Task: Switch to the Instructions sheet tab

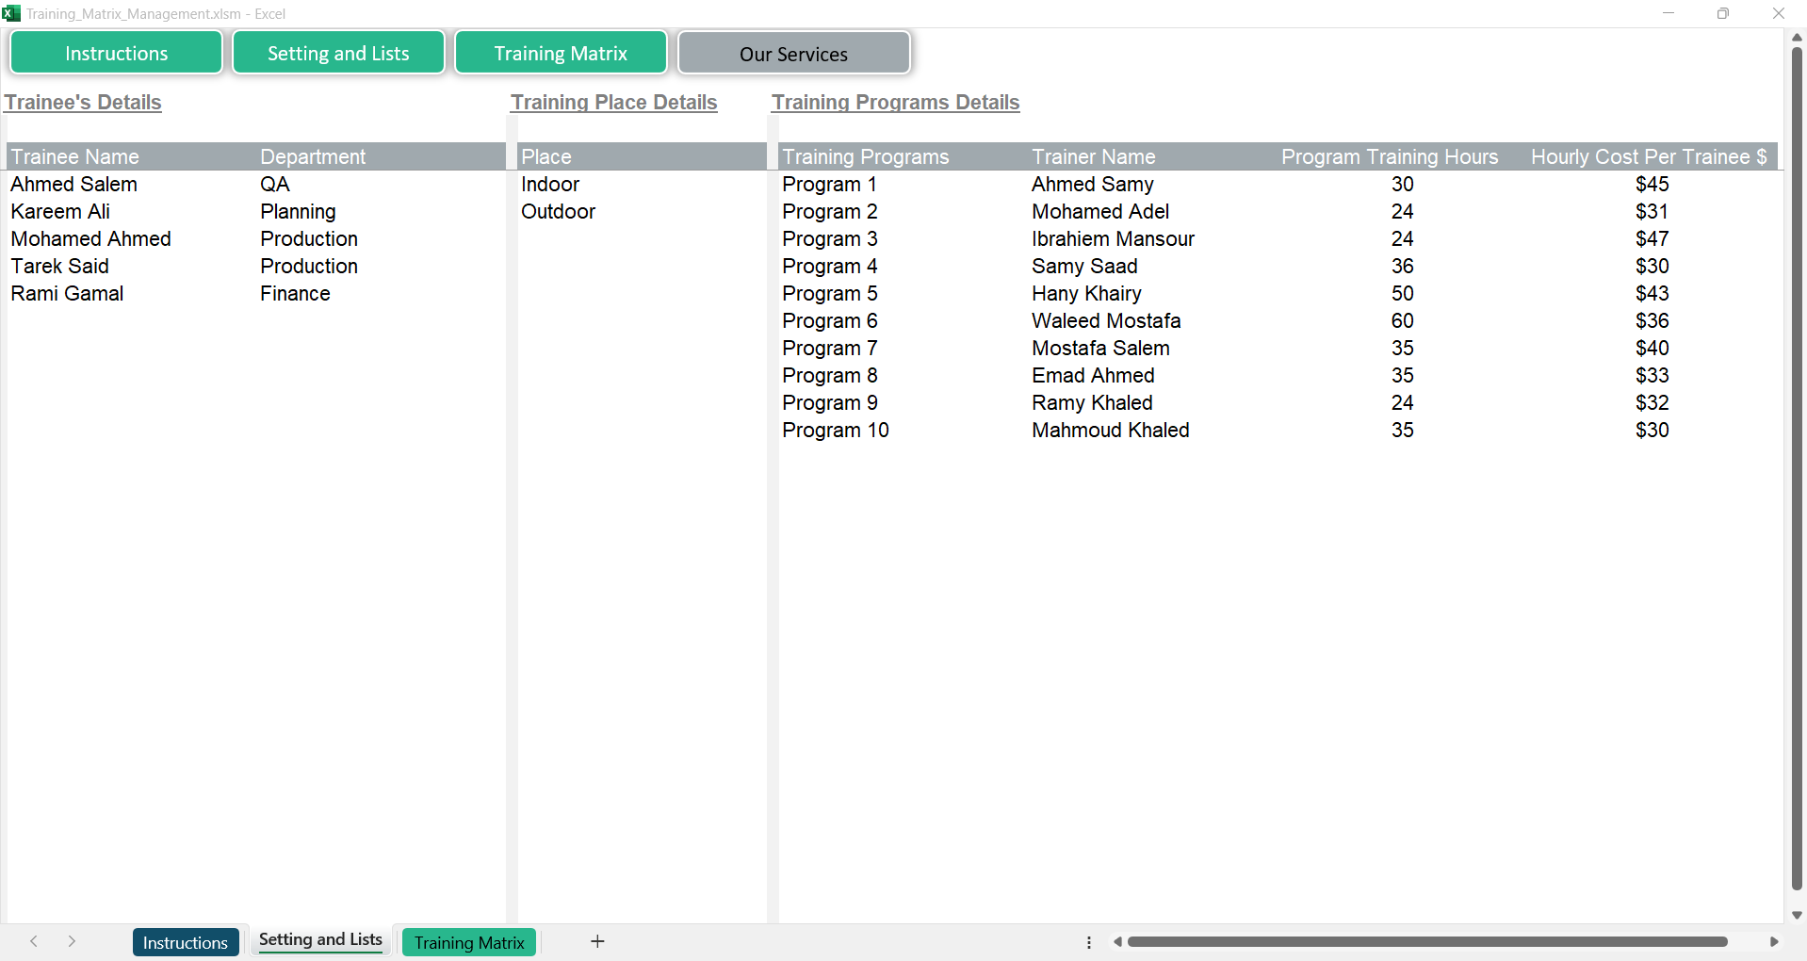Action: 186,942
